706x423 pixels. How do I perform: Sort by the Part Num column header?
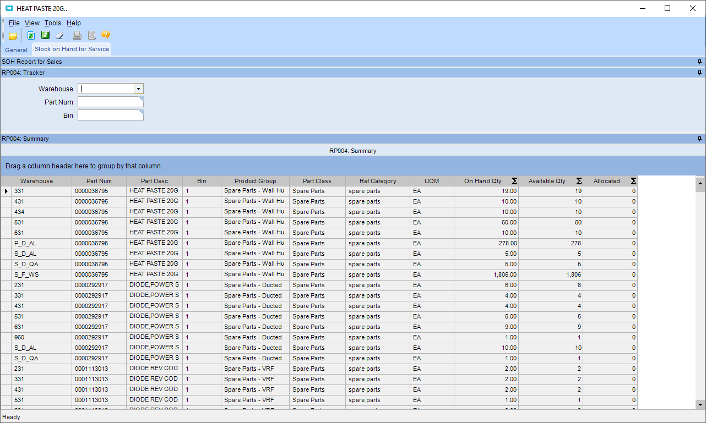pos(99,181)
